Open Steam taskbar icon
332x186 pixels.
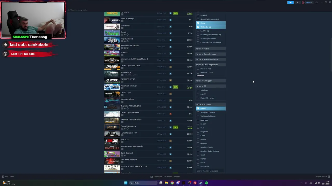tap(200, 183)
